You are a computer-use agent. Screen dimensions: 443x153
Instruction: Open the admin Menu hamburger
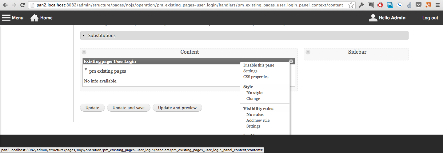point(13,18)
